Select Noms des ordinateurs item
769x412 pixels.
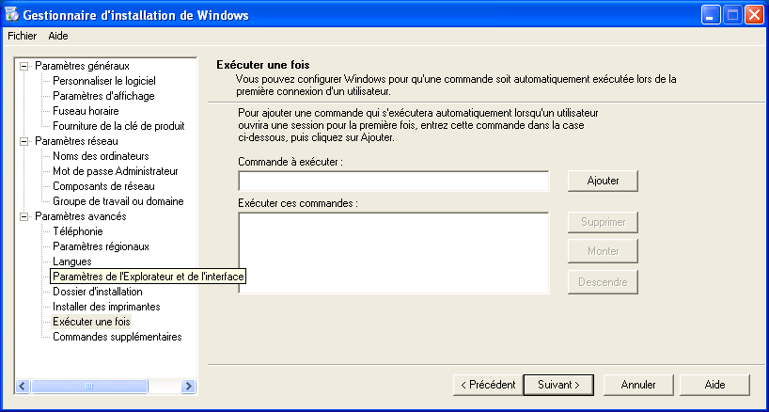(x=101, y=156)
